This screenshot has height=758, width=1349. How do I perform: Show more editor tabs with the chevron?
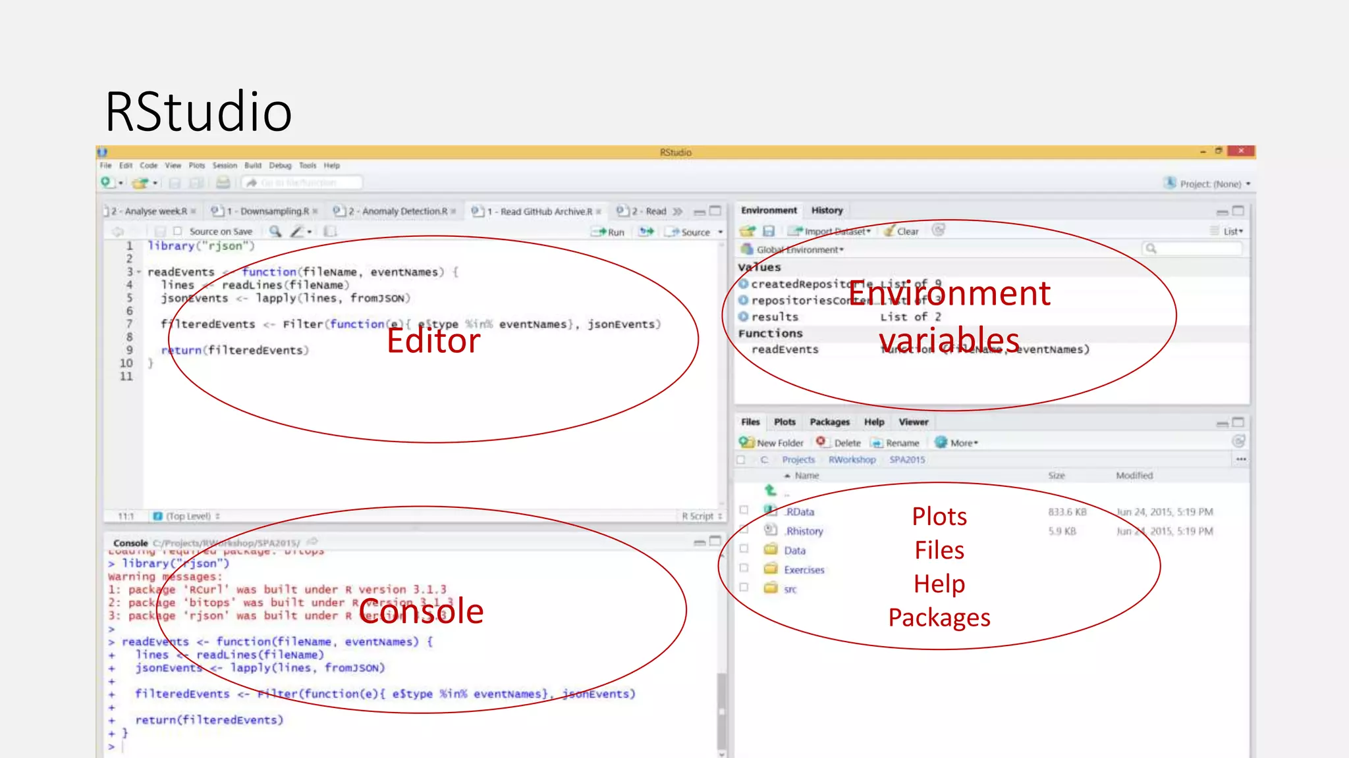point(677,211)
